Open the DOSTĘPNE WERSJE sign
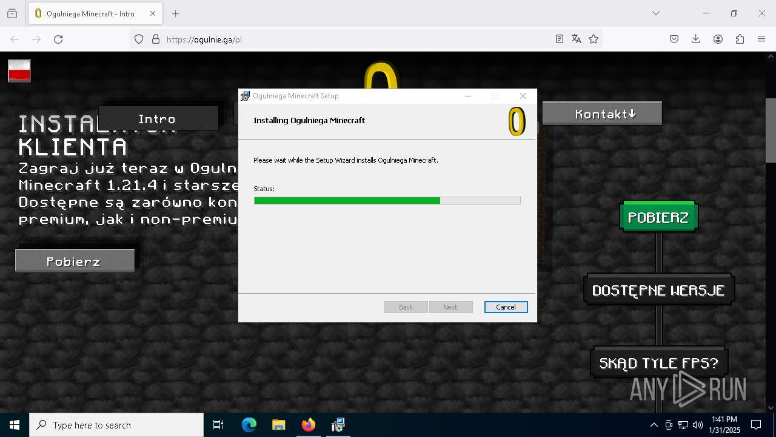 (x=659, y=290)
